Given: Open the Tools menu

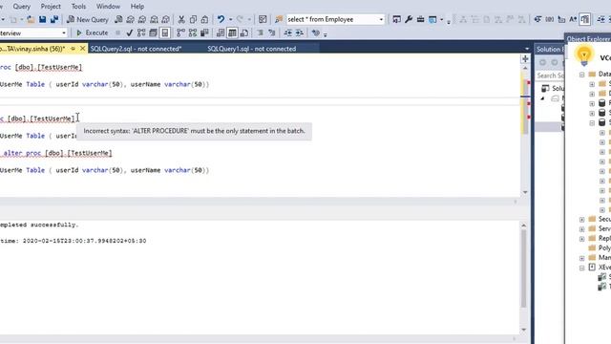Looking at the screenshot, I should tap(78, 7).
